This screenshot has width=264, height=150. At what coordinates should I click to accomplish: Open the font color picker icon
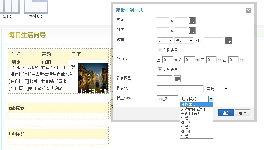point(192,20)
